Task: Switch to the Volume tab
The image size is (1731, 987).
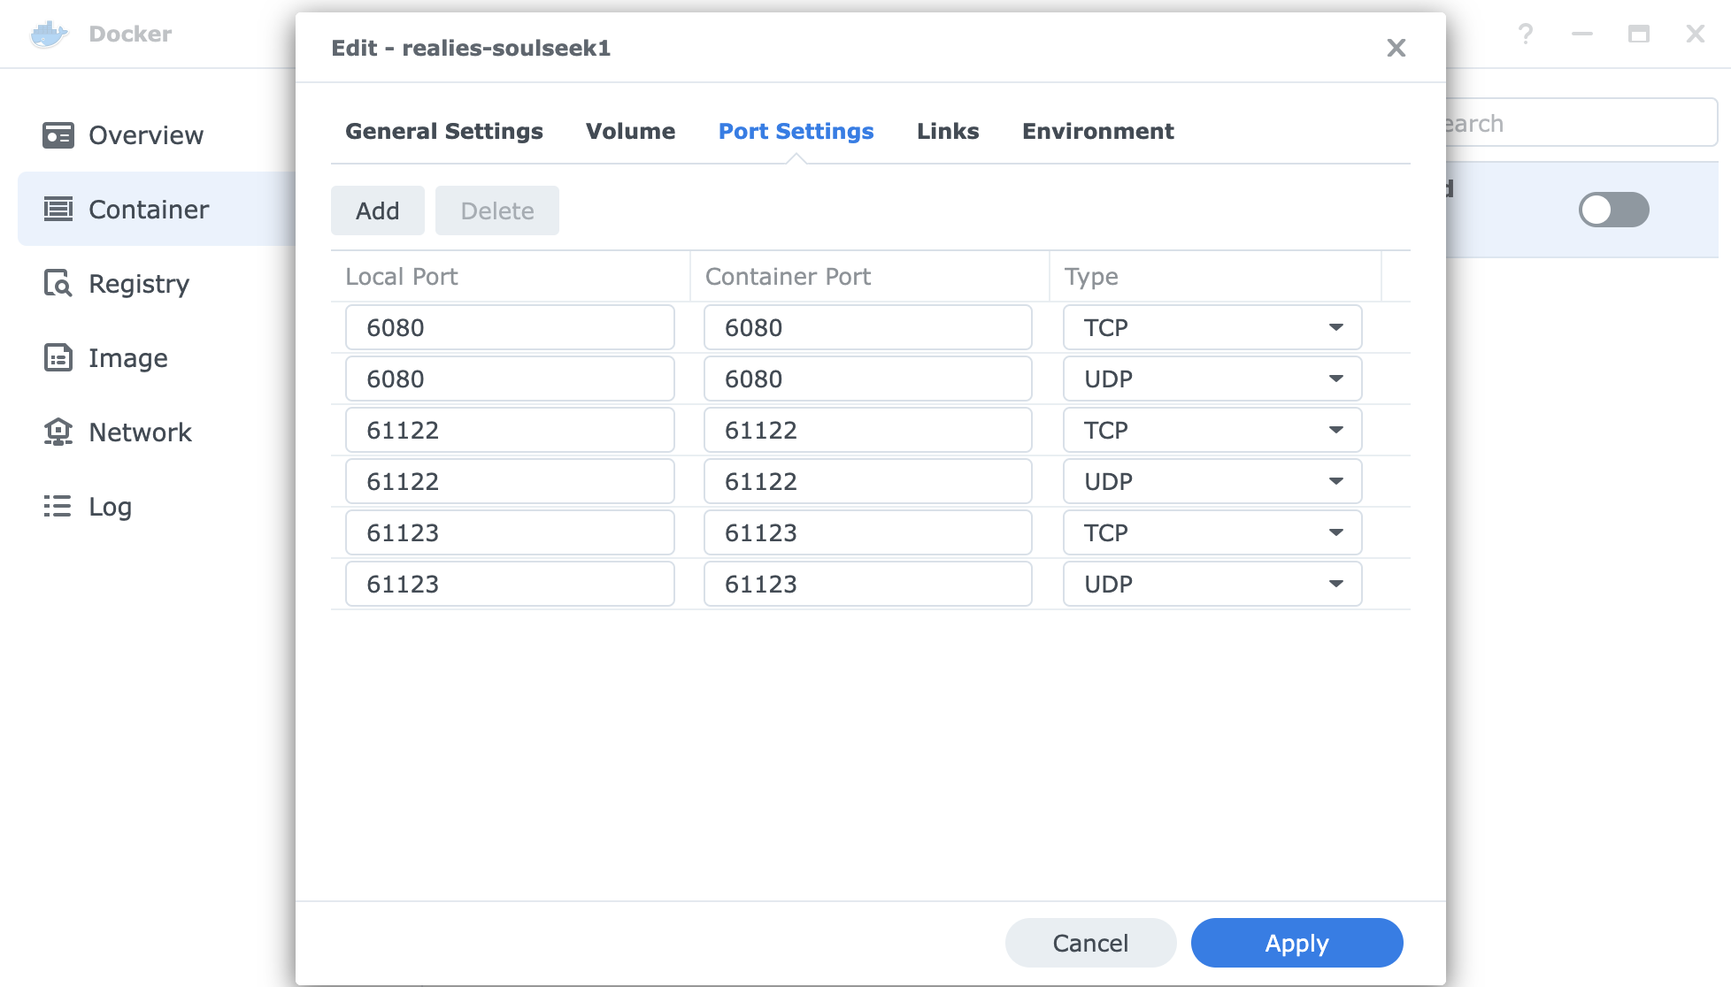Action: click(x=629, y=131)
